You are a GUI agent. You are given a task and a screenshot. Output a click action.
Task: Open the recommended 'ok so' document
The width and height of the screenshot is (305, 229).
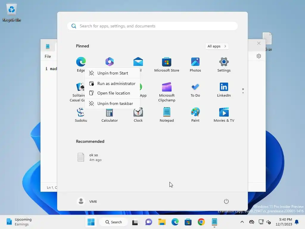click(89, 157)
